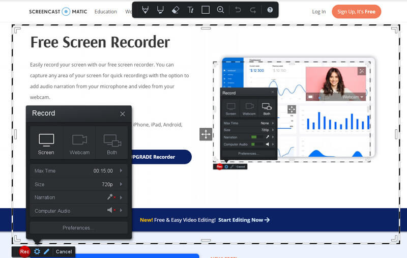Click the Screencast-O-Matic logo

[x=58, y=12]
